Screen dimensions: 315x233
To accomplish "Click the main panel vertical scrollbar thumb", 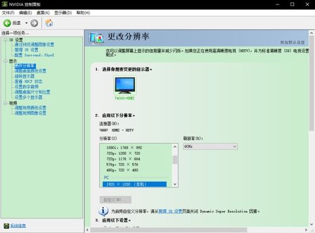I will (x=312, y=83).
